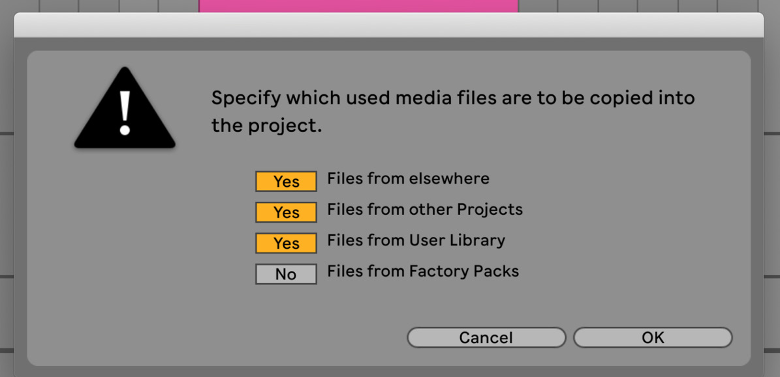Select the pink clip behind the dialog
Screen dimensions: 780x377
coord(358,6)
